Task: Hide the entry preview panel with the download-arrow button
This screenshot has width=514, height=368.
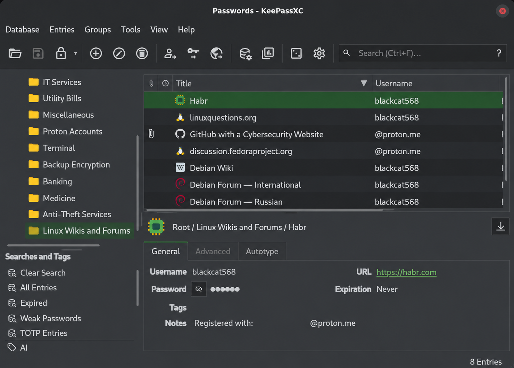Action: tap(500, 226)
